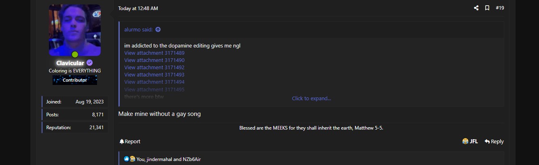This screenshot has height=165, width=539.
Task: Click the green online status indicator
Action: click(x=75, y=55)
